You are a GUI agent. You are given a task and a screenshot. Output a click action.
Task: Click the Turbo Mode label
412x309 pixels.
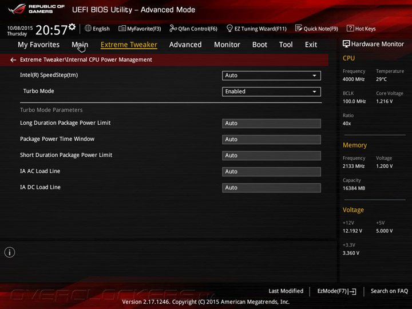pos(39,91)
